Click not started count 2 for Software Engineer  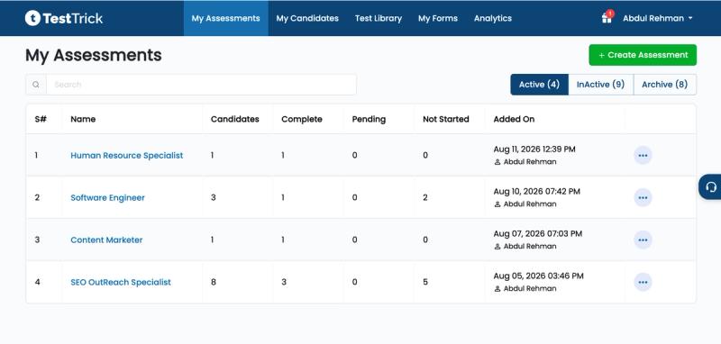(x=425, y=197)
